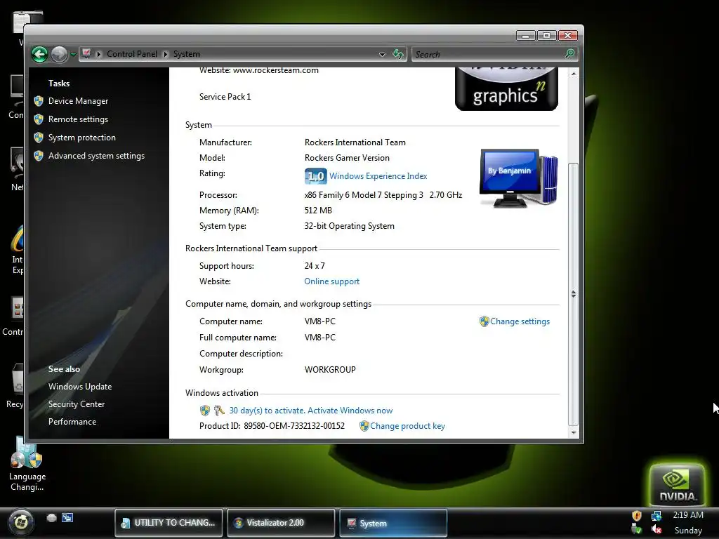Viewport: 719px width, 539px height.
Task: Focus the Search input field
Action: (489, 54)
